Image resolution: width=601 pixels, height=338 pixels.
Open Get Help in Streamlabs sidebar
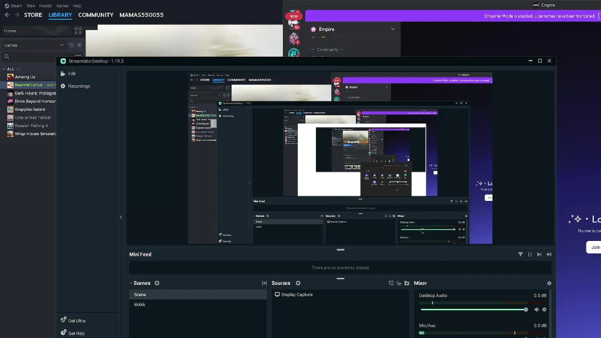(x=73, y=333)
